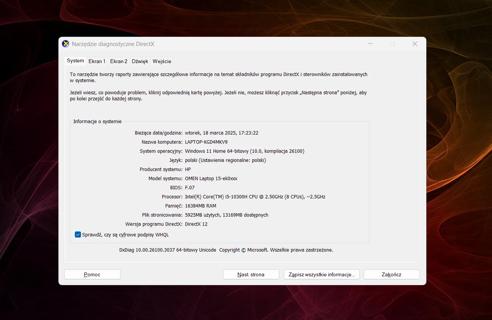Click Zapisz wszystkie informacje button
This screenshot has width=492, height=320.
point(321,274)
